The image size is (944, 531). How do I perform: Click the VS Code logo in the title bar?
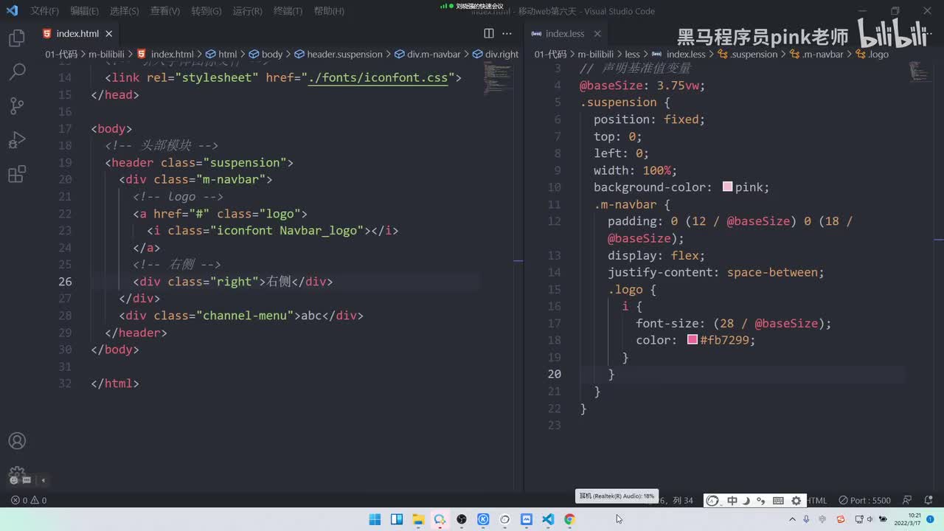pyautogui.click(x=12, y=11)
